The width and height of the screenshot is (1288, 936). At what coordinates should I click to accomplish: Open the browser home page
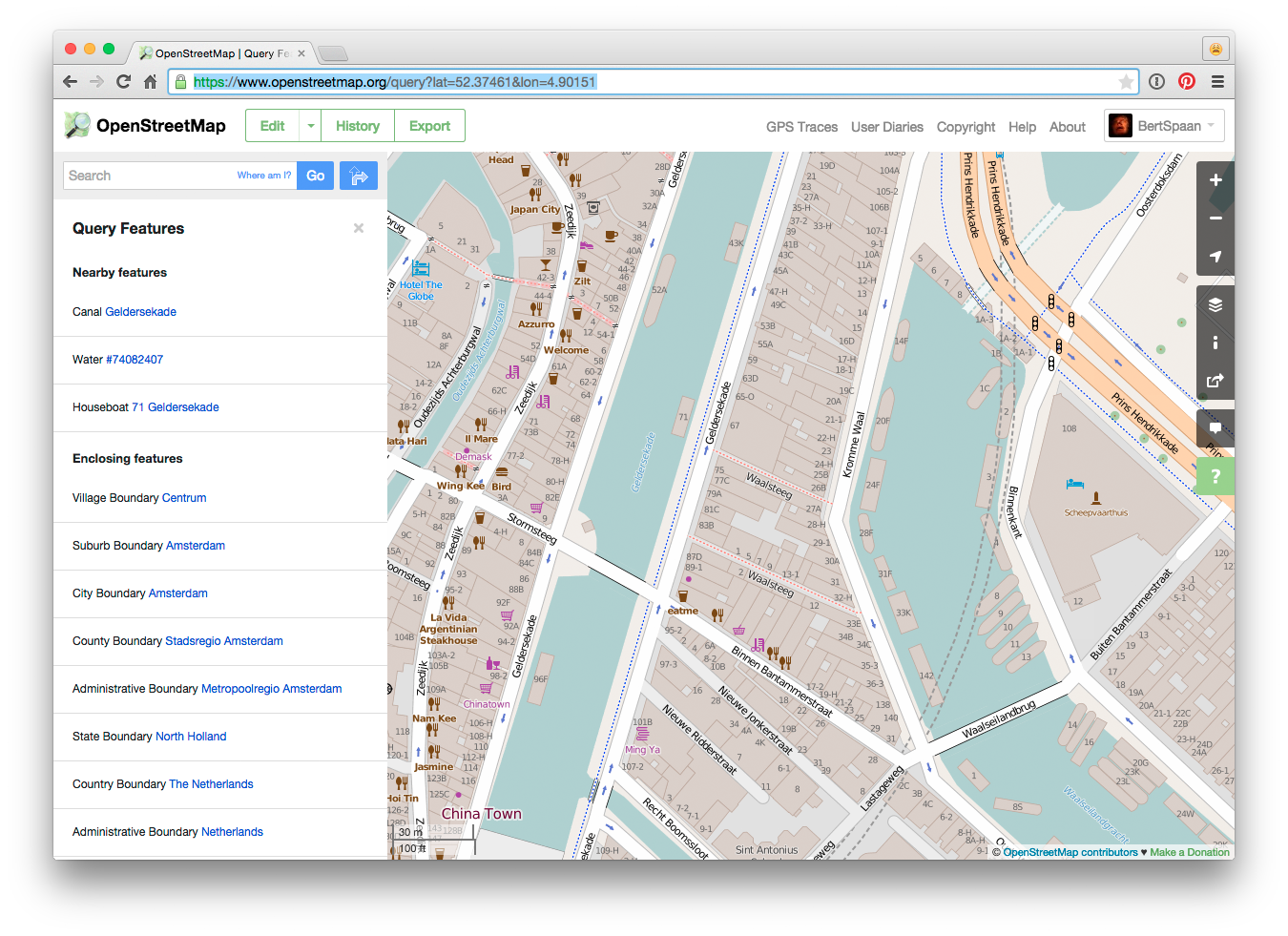click(150, 82)
